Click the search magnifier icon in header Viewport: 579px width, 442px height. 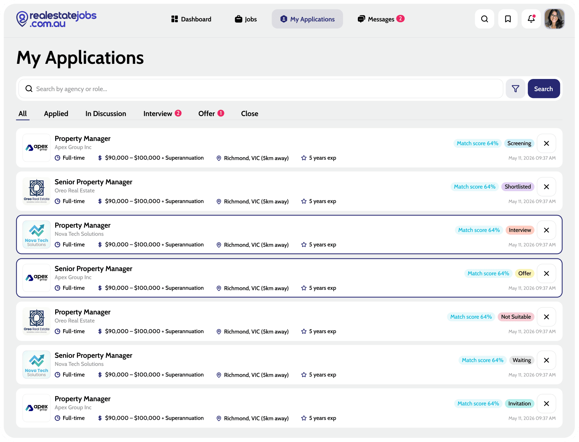coord(484,19)
